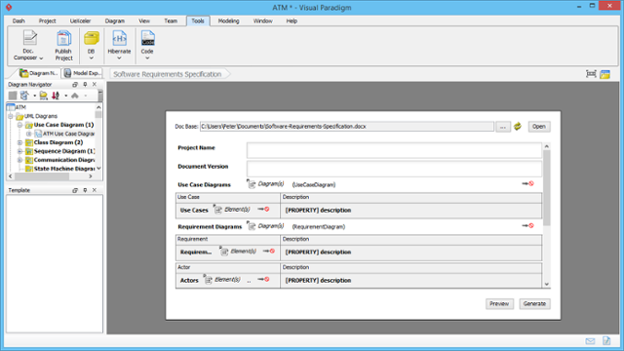Open the Modeling menu
Screen dimensions: 624x351
coord(228,21)
